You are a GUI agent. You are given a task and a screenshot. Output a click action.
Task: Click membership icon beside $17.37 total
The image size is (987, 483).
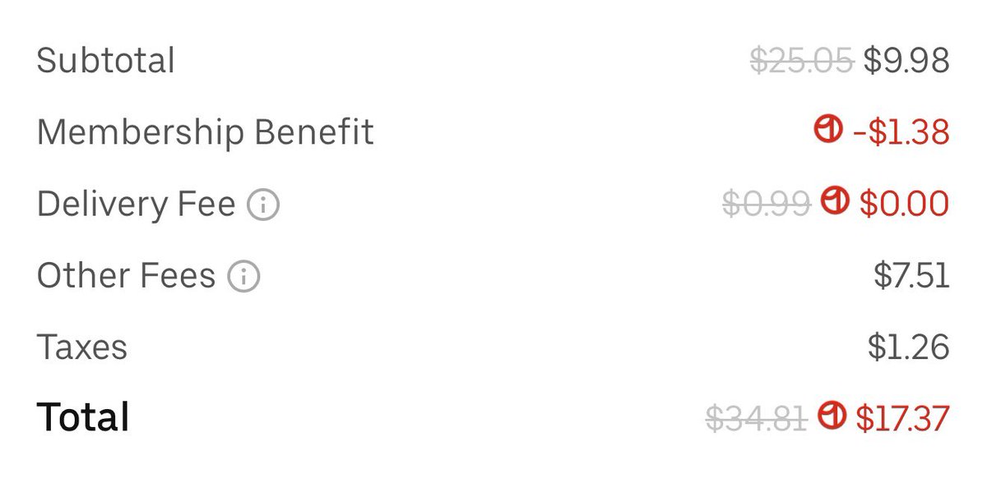832,416
